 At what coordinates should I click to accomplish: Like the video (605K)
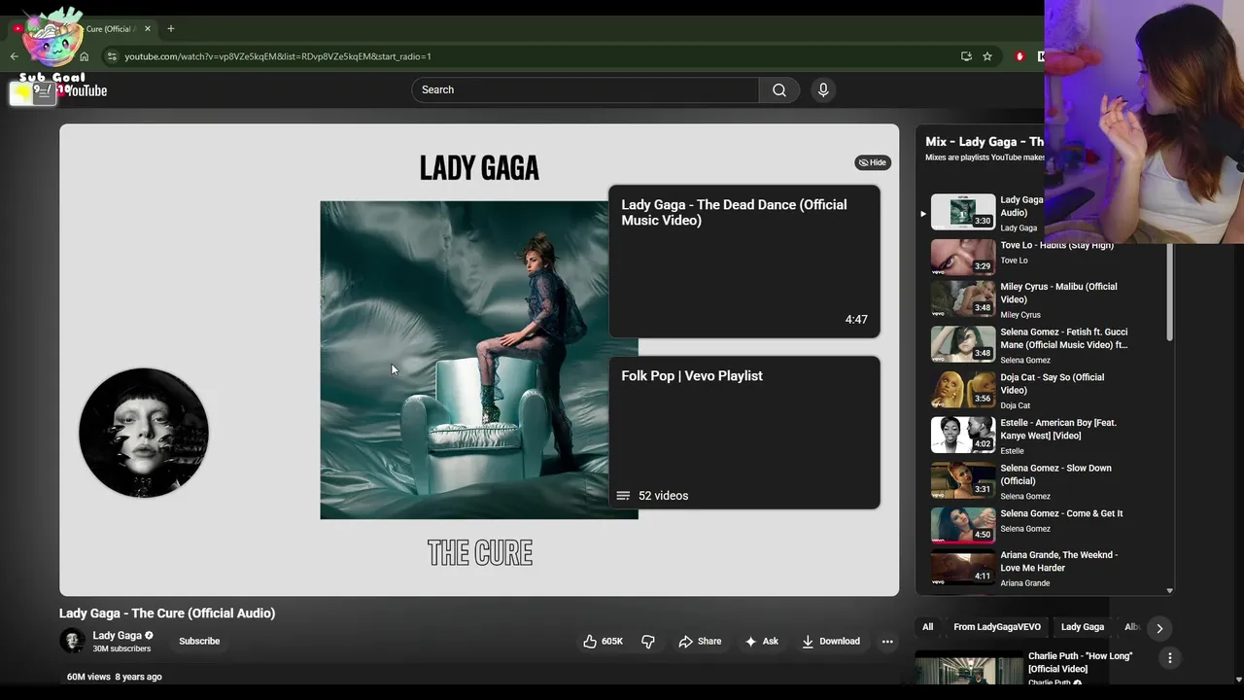pos(603,642)
